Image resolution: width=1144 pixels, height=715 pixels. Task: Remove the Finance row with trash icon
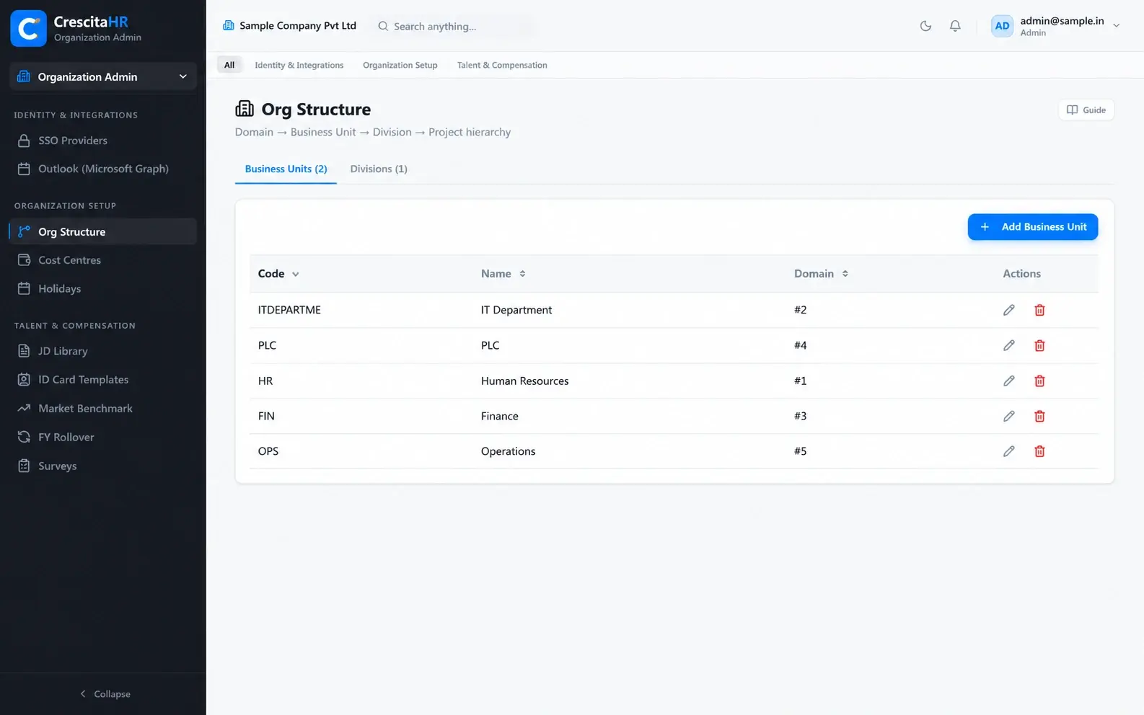coord(1039,416)
